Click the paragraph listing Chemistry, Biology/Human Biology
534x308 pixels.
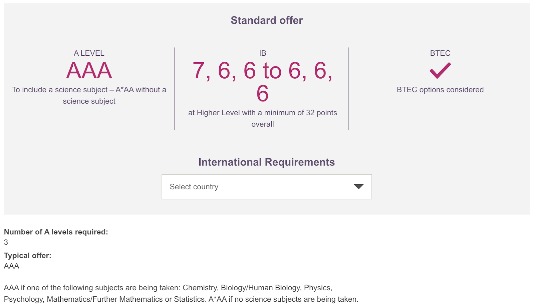click(x=168, y=288)
